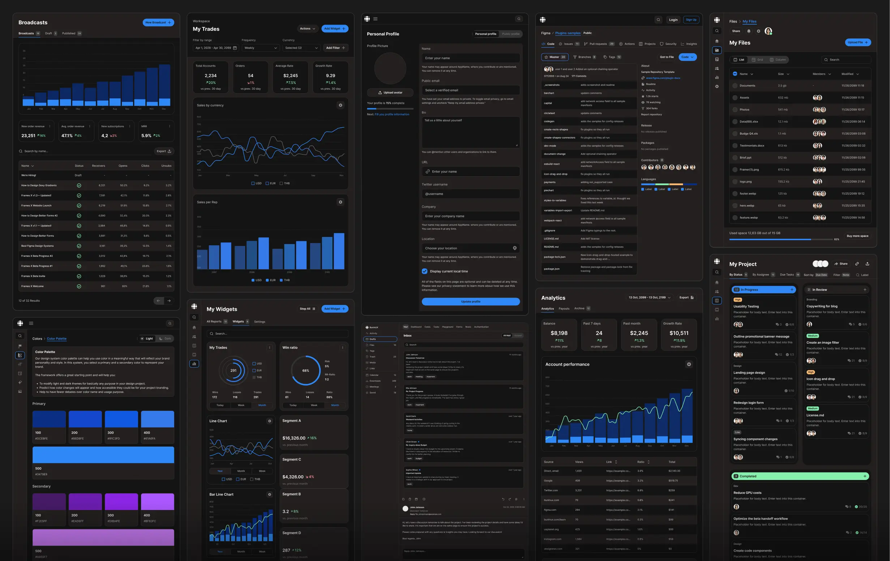890x561 pixels.
Task: Click Broadcasts Search by name field
Action: coord(85,151)
